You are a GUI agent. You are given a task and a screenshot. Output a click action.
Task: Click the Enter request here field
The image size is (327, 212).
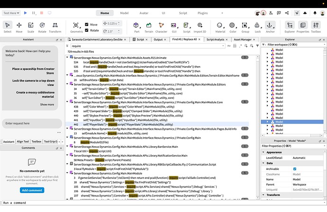32,124
